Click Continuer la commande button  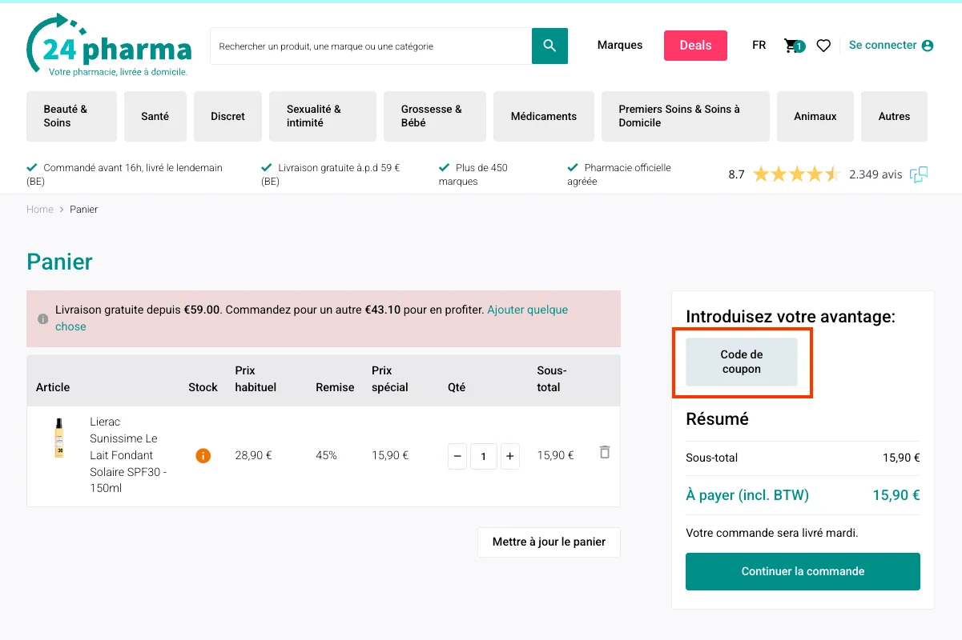(x=803, y=571)
